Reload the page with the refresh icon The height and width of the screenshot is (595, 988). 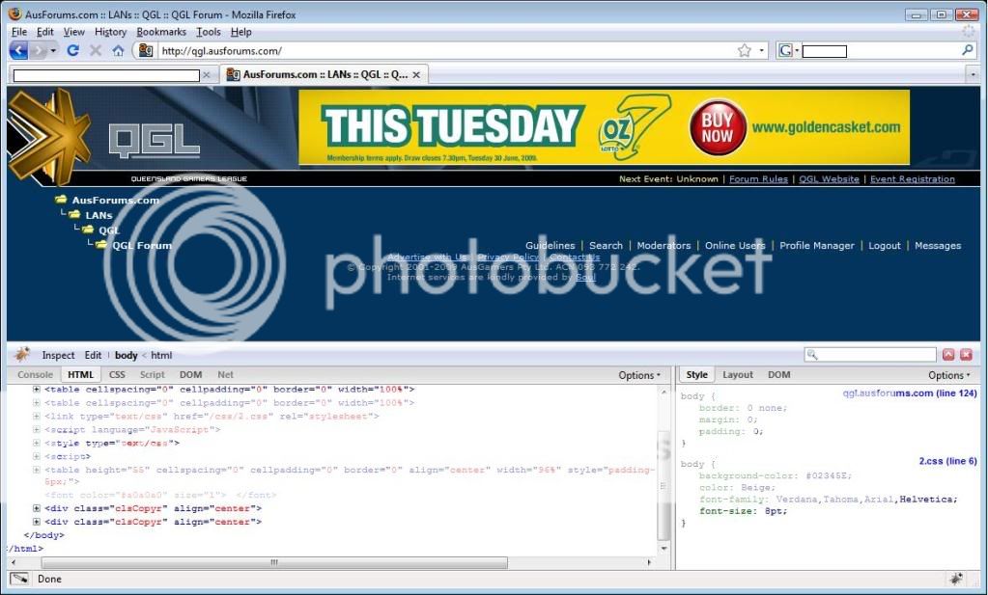tap(72, 50)
